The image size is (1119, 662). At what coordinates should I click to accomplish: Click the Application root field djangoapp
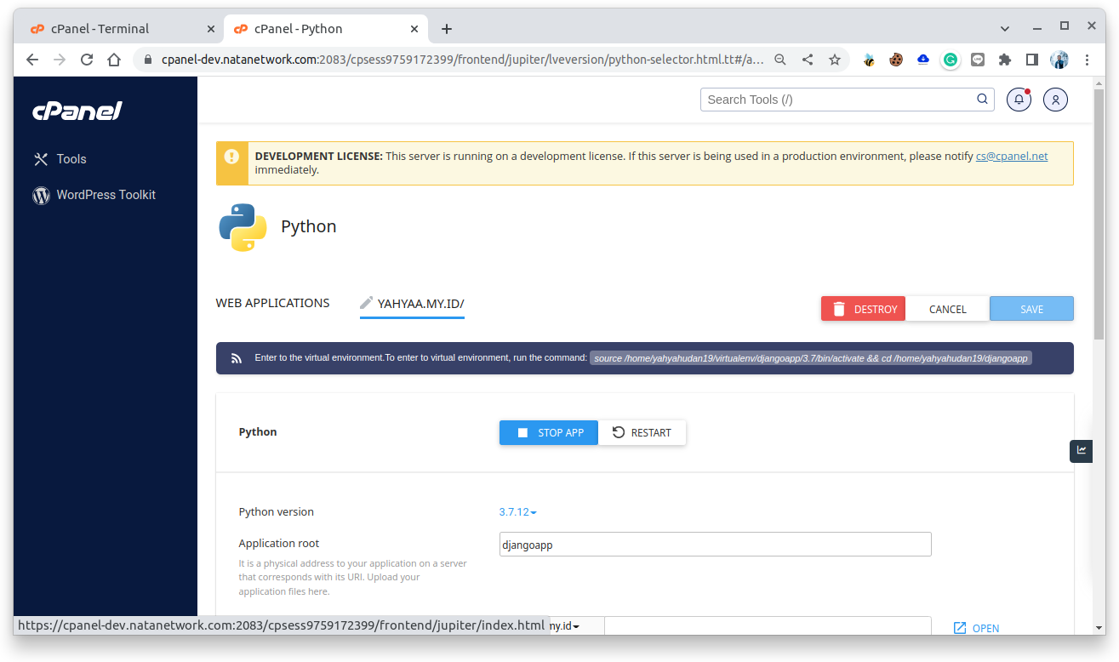(715, 545)
